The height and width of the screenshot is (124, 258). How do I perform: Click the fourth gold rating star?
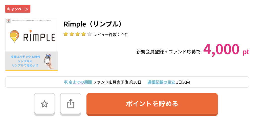tap(84, 34)
